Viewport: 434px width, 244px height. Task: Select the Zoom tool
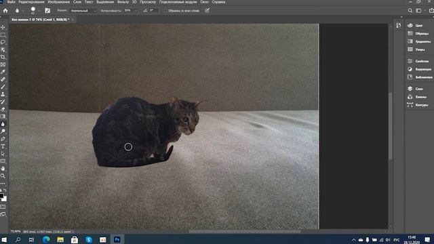pos(3,176)
